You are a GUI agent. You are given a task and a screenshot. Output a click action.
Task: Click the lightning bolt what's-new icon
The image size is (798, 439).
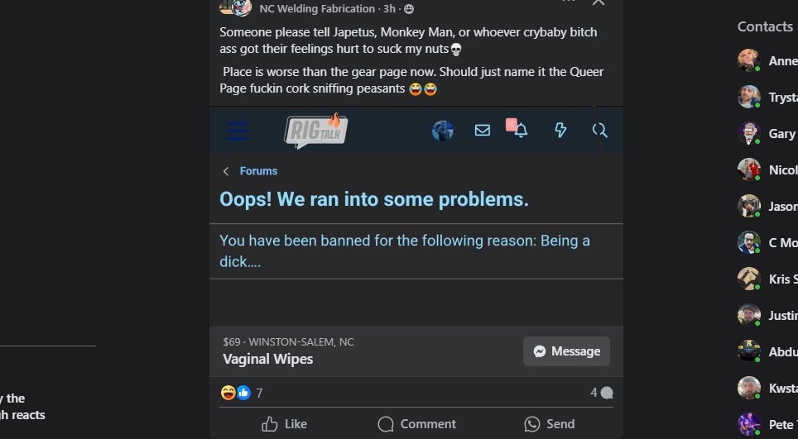click(560, 130)
